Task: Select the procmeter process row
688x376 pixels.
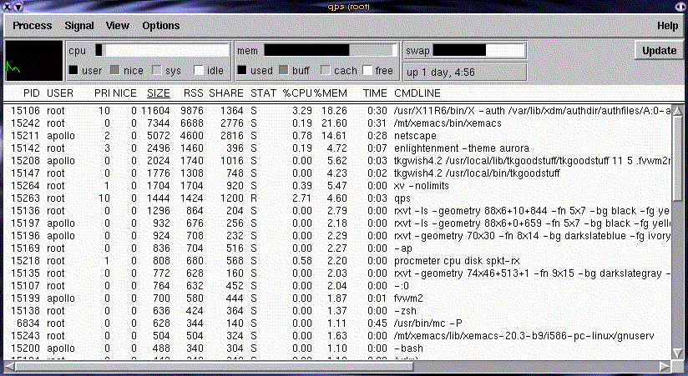Action: coord(334,260)
